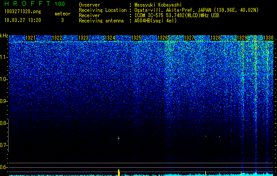
Task: Click the meteor echo spot after 1324
Action: 119,138
